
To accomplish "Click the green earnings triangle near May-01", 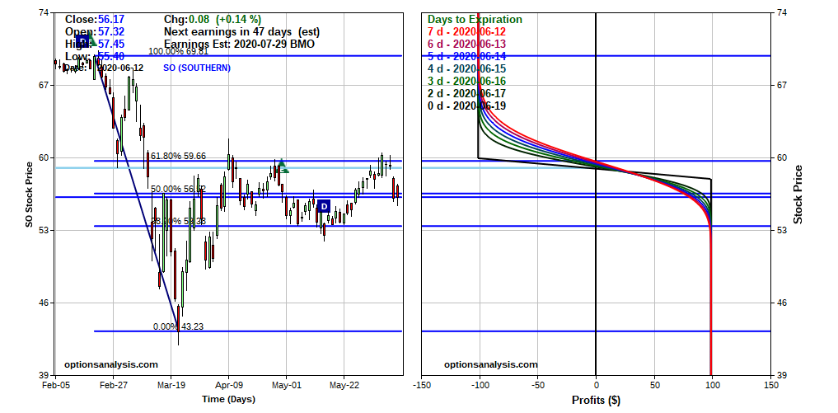I will (283, 166).
